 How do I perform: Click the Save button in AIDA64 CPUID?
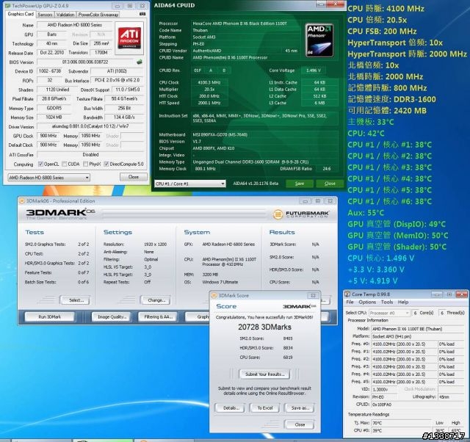tap(300, 184)
